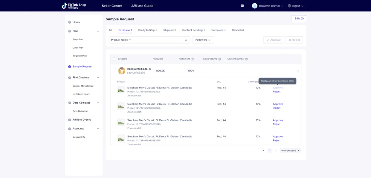Open Shop Plan in sidebar

[78, 40]
